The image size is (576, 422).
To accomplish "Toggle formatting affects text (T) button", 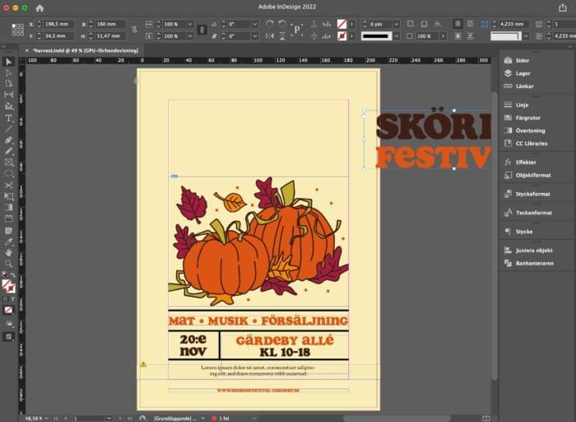I will coord(13,299).
